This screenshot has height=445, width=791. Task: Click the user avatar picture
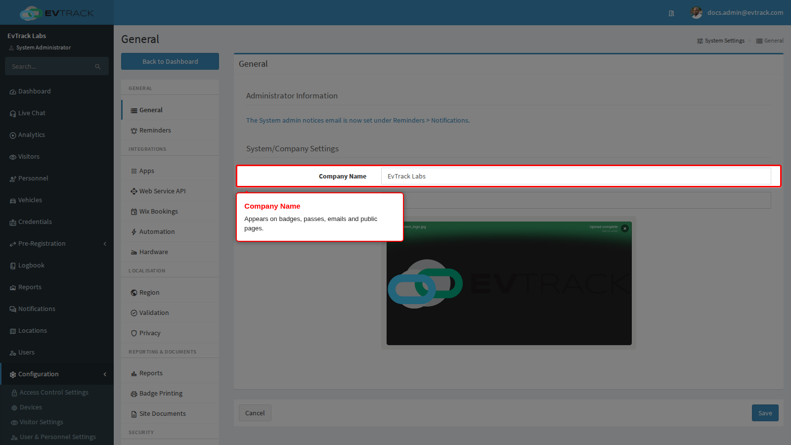[x=697, y=13]
